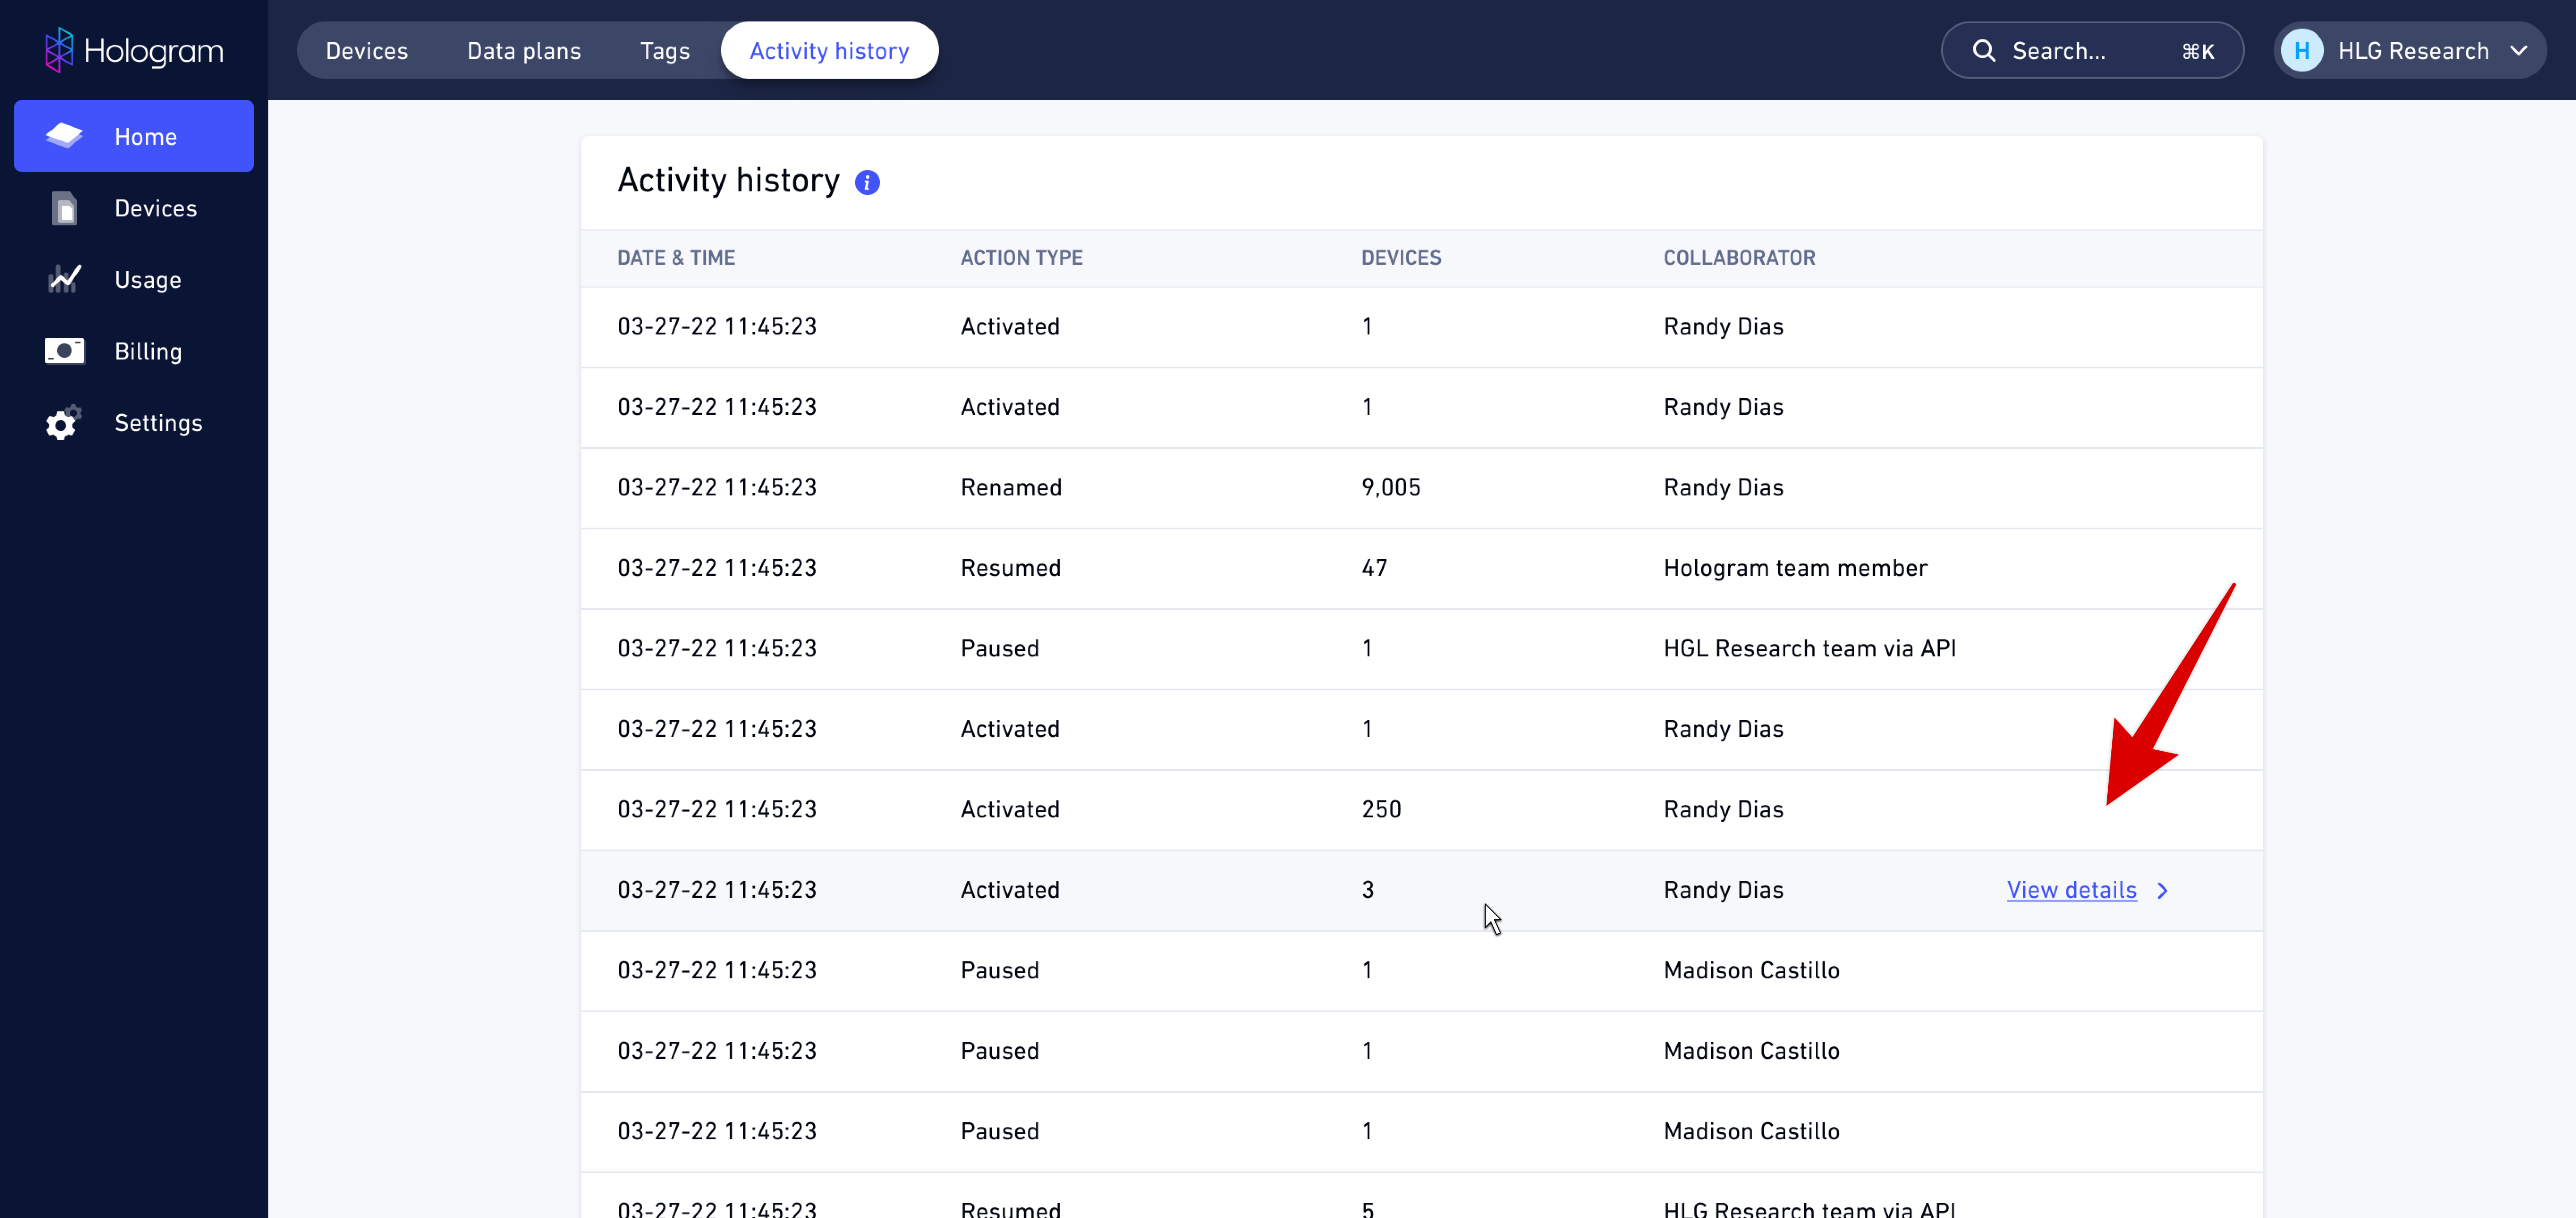Click the Billing money icon
This screenshot has width=2576, height=1218.
click(64, 351)
